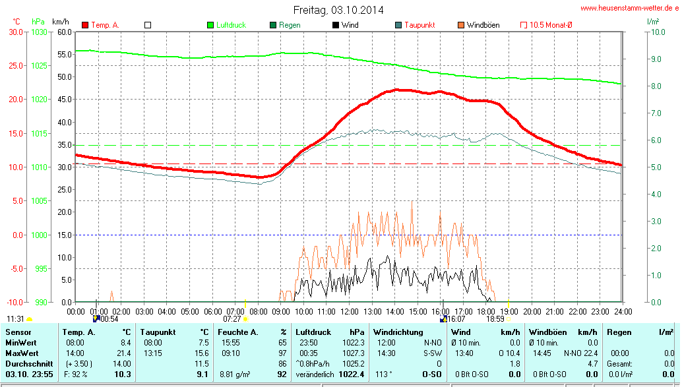Click the bright green Luftdruck legend square
Viewport: 682px width, 387px height.
210,25
